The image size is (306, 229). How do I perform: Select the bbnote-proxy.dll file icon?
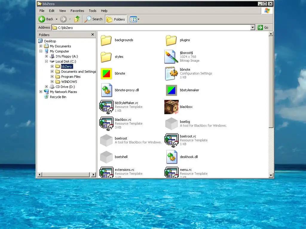(x=106, y=90)
